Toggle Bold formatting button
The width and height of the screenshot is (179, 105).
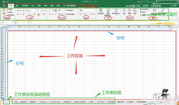pyautogui.click(x=18, y=14)
